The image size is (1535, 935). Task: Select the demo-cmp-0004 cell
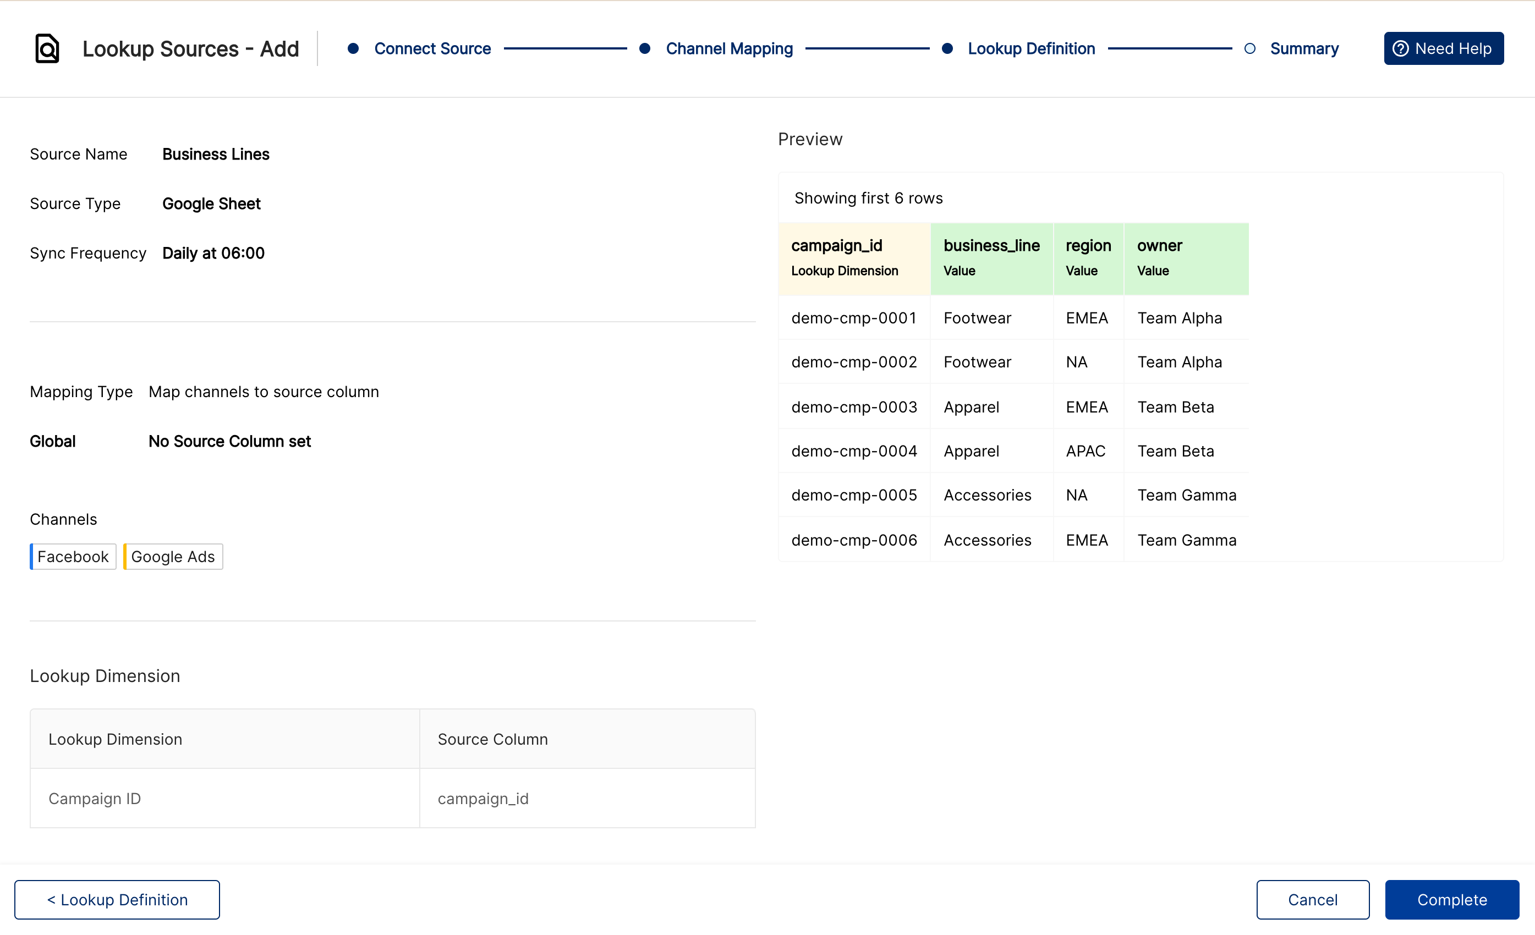coord(854,451)
